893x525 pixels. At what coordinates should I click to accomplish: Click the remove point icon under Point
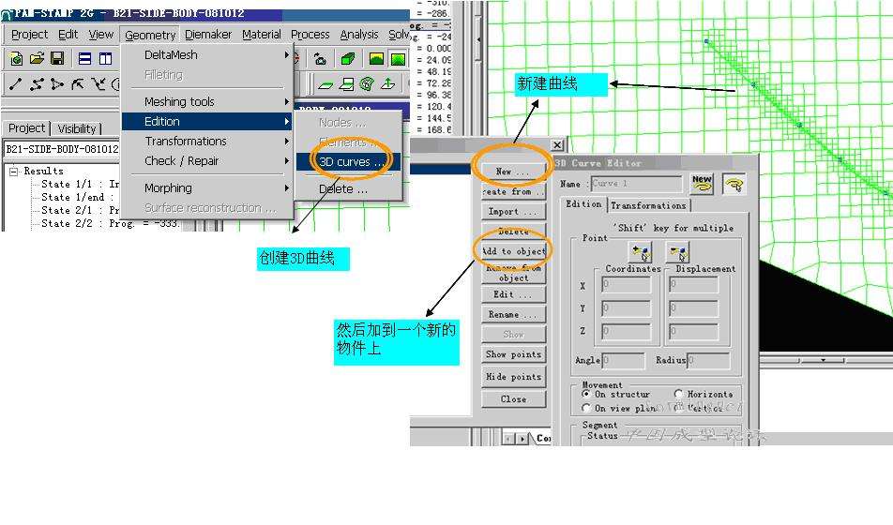pos(677,252)
